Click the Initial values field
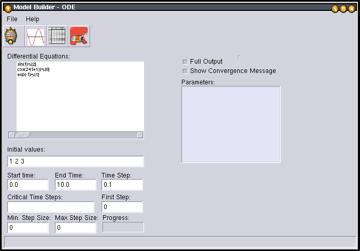This screenshot has width=360, height=251. pos(75,161)
